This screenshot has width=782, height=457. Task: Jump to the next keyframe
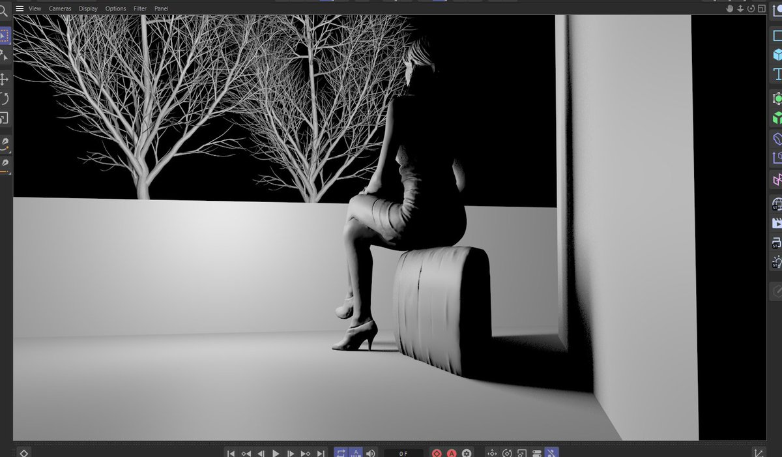coord(306,453)
